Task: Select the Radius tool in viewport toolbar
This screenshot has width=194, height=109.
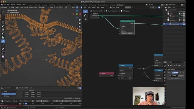Action: pos(3,49)
